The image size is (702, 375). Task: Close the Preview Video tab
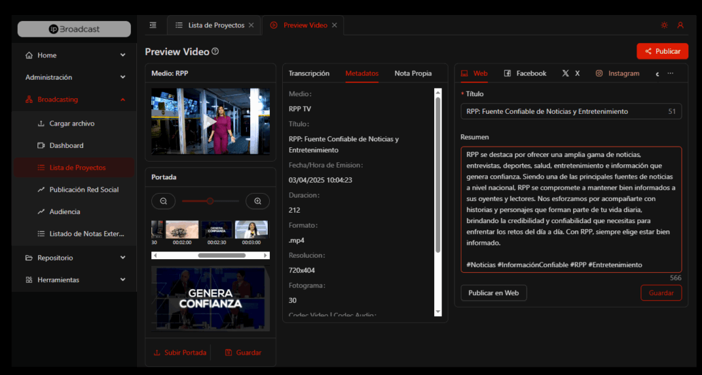[334, 25]
